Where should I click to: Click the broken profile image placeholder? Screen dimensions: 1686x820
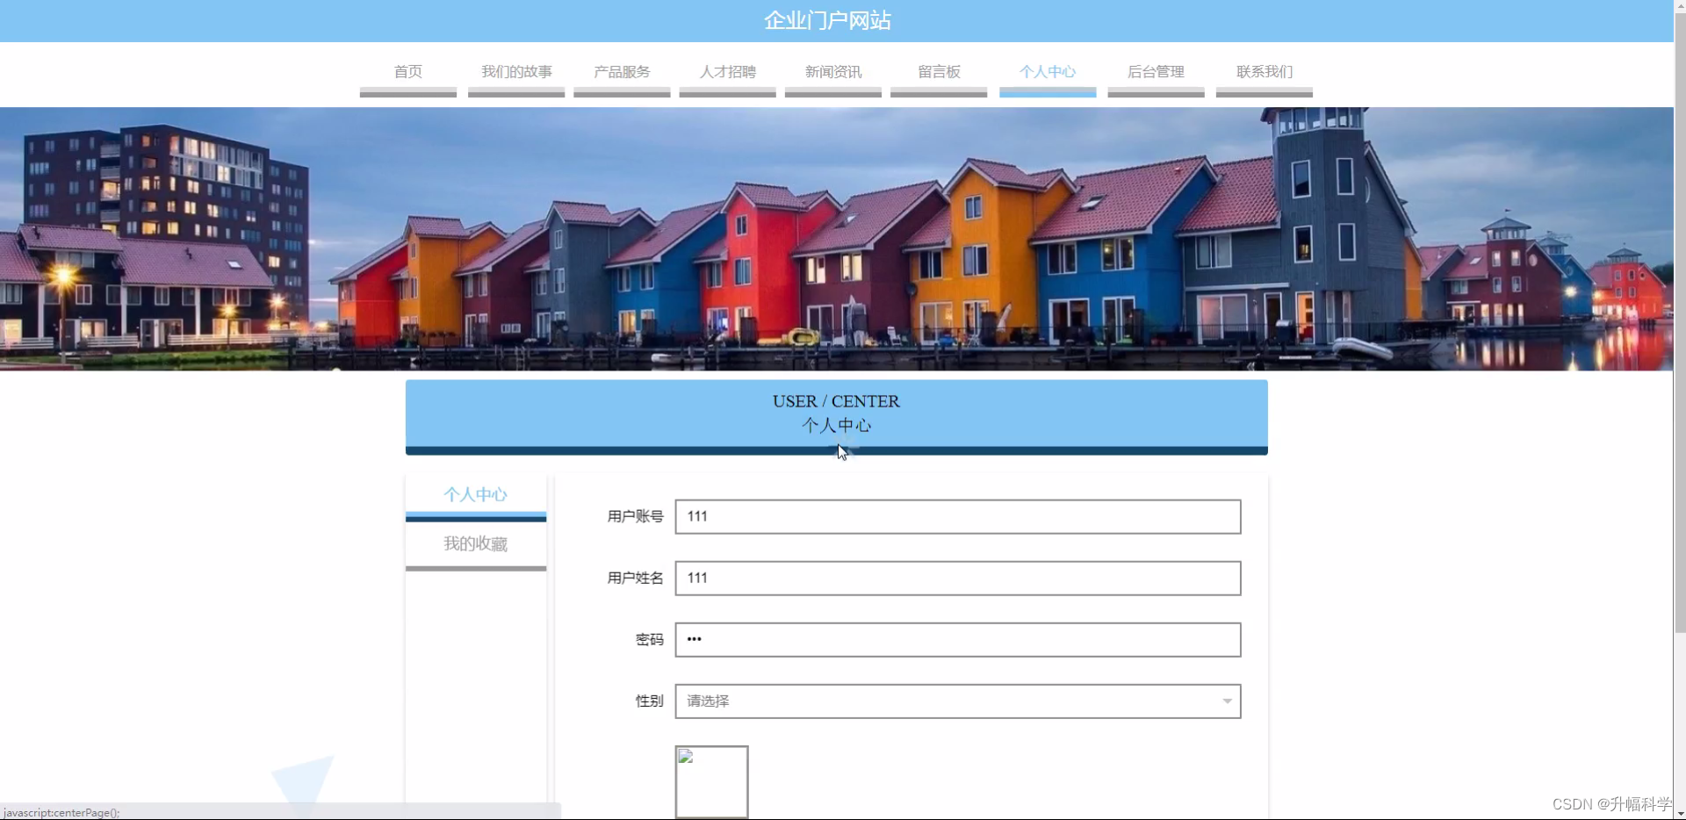pyautogui.click(x=710, y=780)
